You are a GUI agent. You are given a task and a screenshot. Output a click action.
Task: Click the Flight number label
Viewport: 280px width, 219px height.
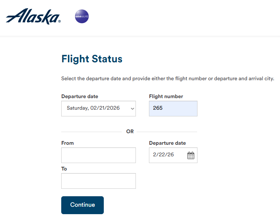(x=166, y=97)
